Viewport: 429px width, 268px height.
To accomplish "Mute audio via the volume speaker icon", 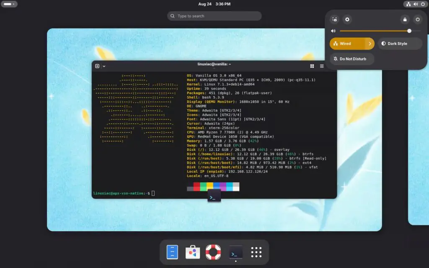I will click(333, 31).
